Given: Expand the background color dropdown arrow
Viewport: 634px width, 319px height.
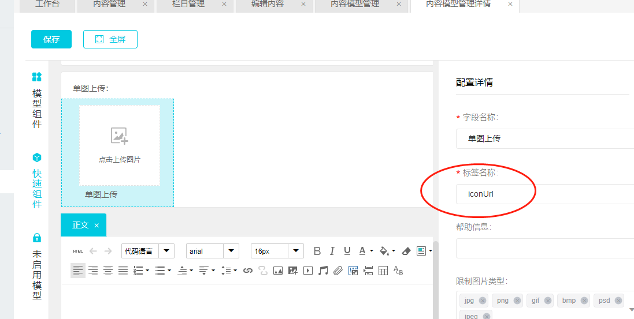Looking at the screenshot, I should tap(394, 251).
